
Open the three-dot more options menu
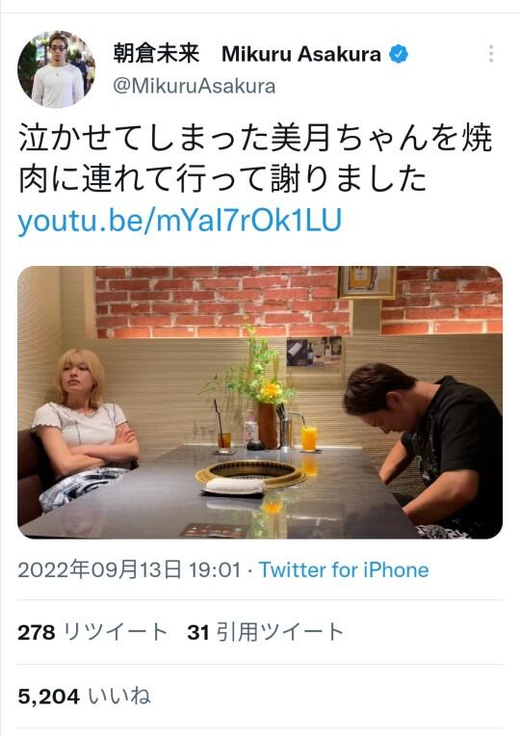(491, 54)
